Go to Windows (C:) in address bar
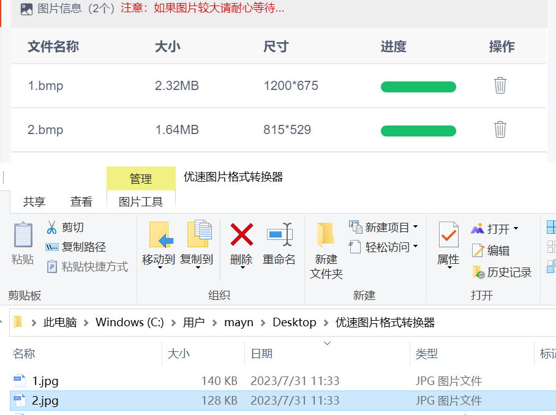 coord(129,322)
